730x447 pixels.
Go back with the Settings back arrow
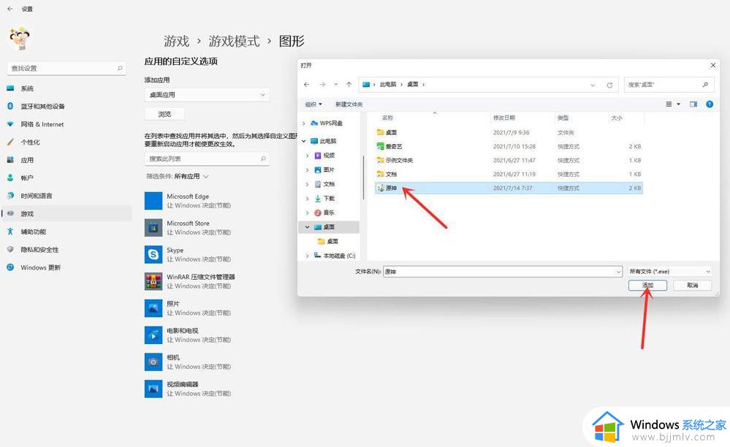point(9,8)
